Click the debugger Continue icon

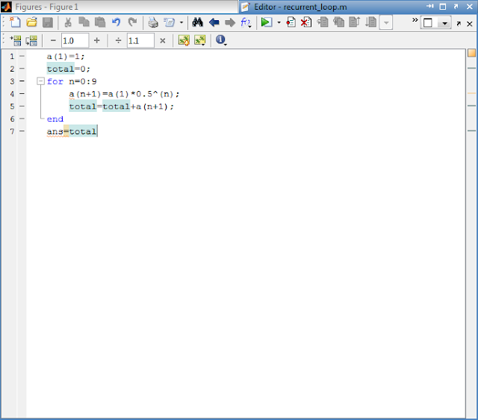click(370, 22)
